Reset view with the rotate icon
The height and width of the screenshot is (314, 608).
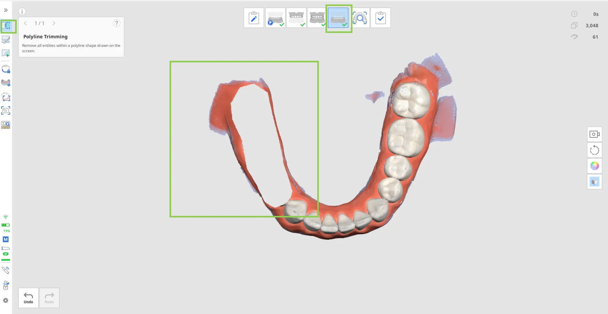[x=594, y=150]
